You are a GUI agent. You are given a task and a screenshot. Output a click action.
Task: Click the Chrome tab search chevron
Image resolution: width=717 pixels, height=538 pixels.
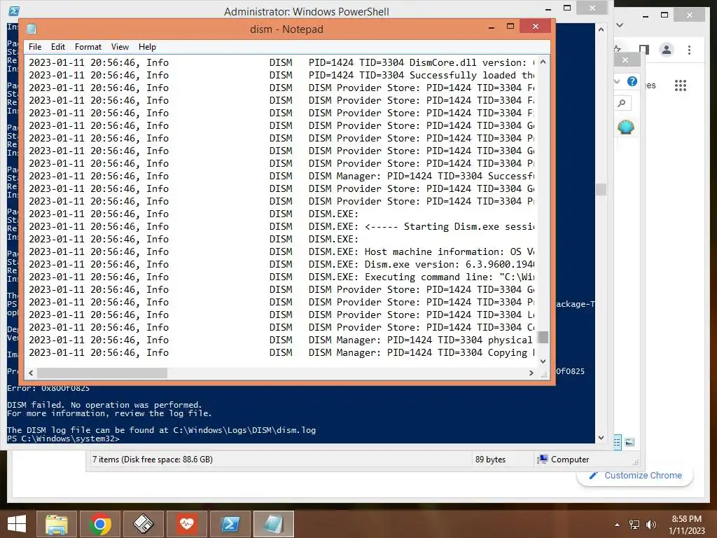click(620, 25)
